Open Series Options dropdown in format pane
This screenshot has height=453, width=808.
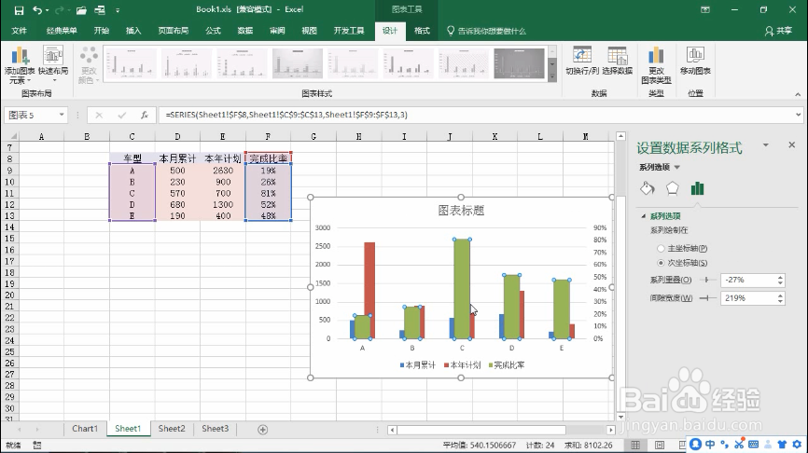pyautogui.click(x=677, y=167)
